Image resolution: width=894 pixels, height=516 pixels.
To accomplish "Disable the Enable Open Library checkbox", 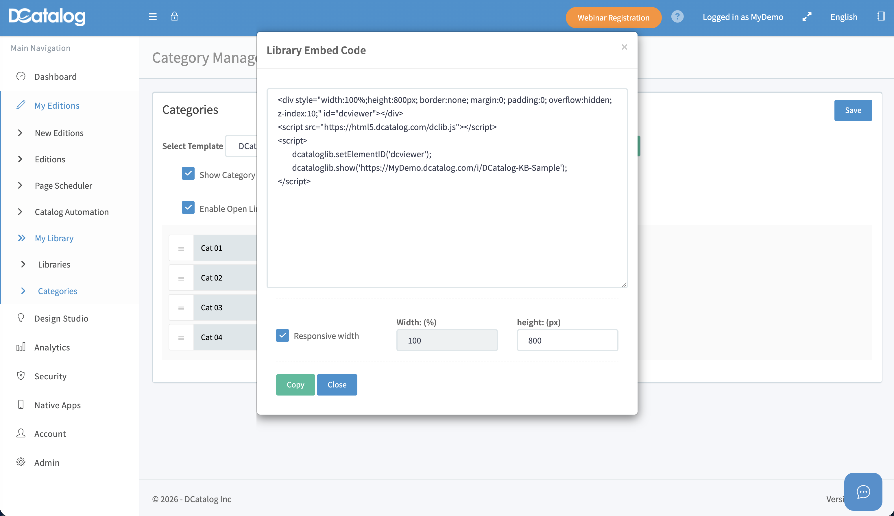I will coord(188,208).
